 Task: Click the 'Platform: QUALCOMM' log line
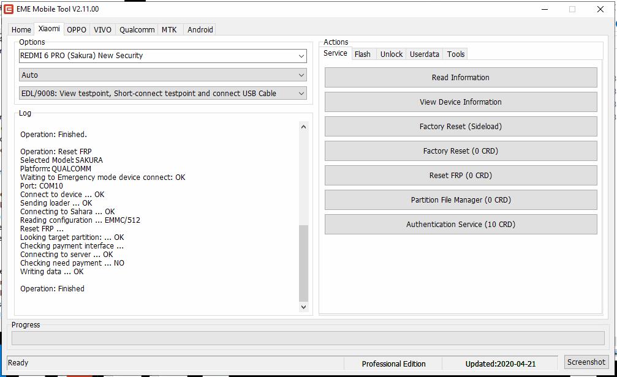point(56,169)
